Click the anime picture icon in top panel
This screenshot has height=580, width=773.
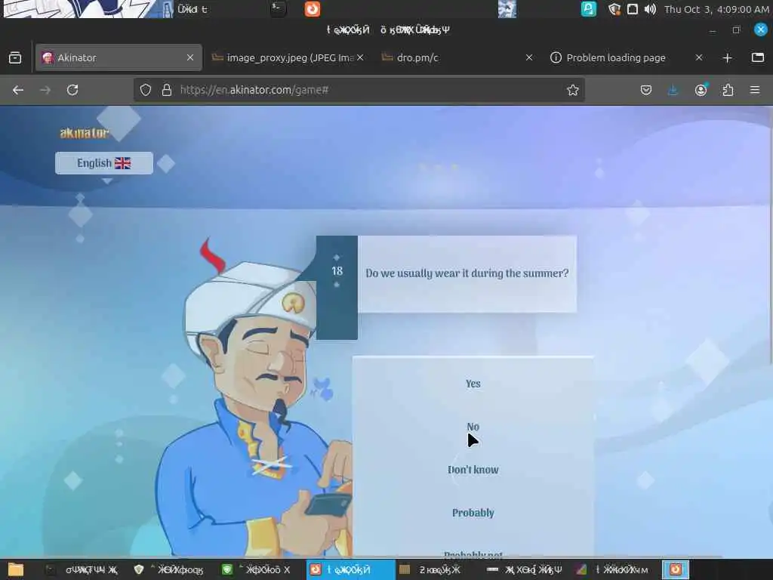pos(507,9)
